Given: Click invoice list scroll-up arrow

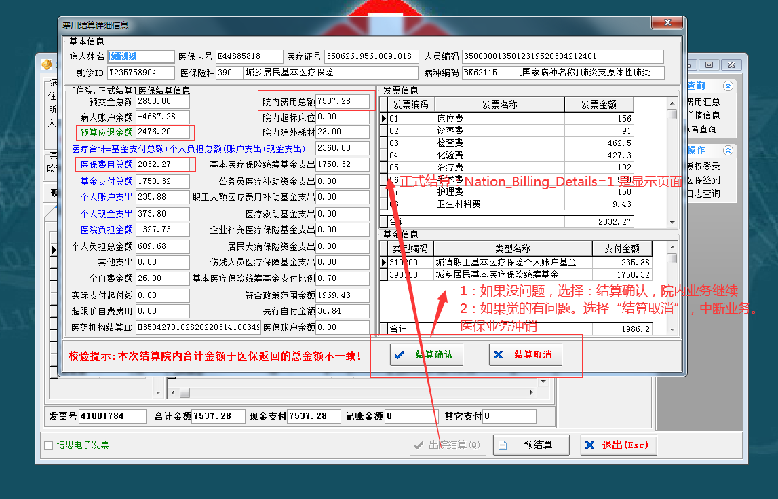Looking at the screenshot, I should 672,103.
